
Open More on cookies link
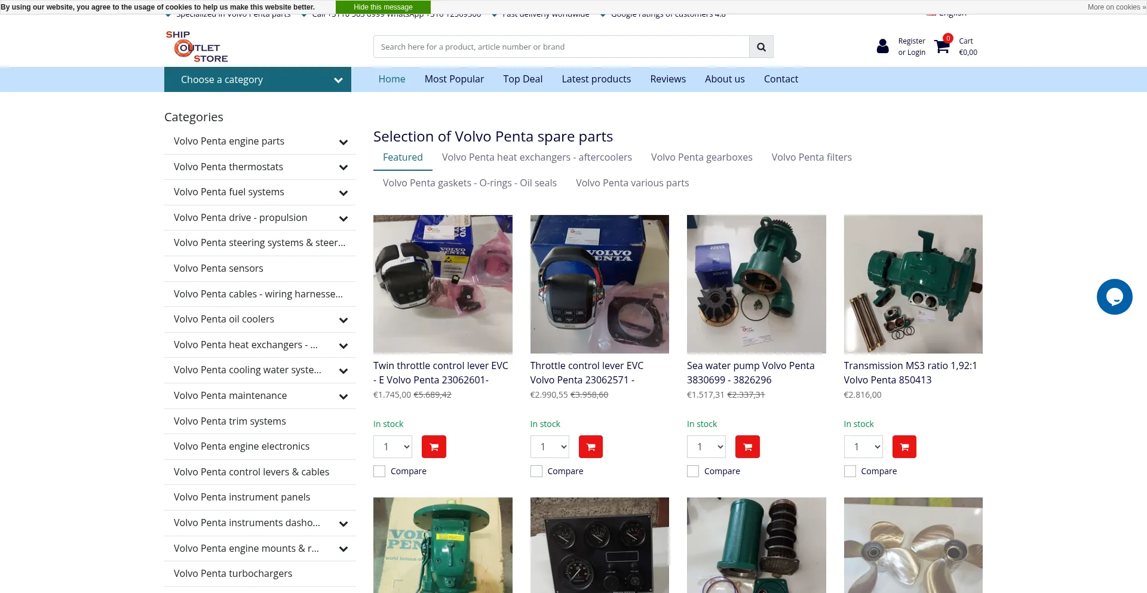(1117, 7)
